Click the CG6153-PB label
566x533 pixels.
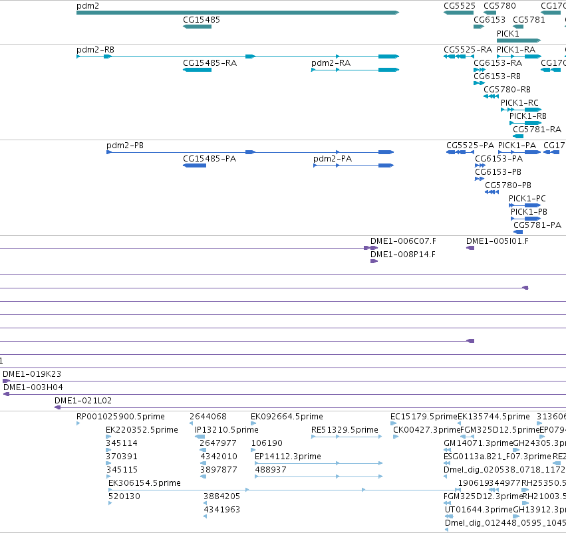[498, 172]
